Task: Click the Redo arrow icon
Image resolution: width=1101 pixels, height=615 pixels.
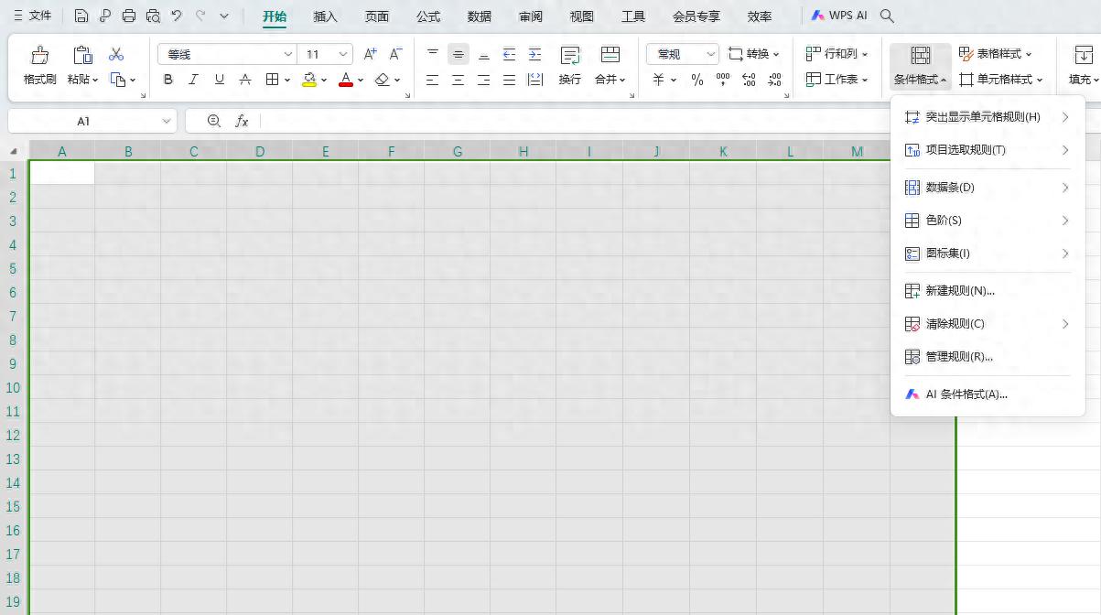Action: 200,16
